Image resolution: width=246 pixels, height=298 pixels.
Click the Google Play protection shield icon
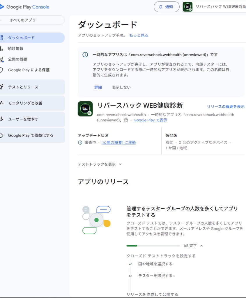click(x=1, y=70)
